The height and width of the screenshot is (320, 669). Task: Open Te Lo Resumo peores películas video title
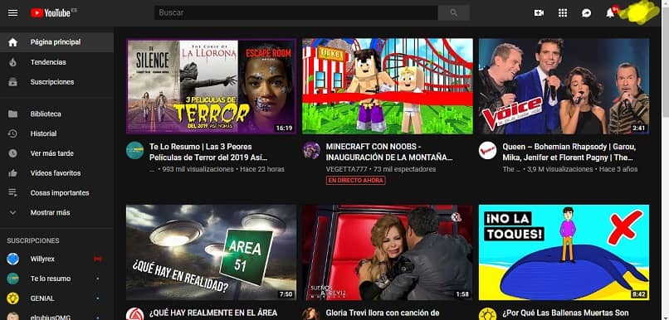[x=208, y=152]
